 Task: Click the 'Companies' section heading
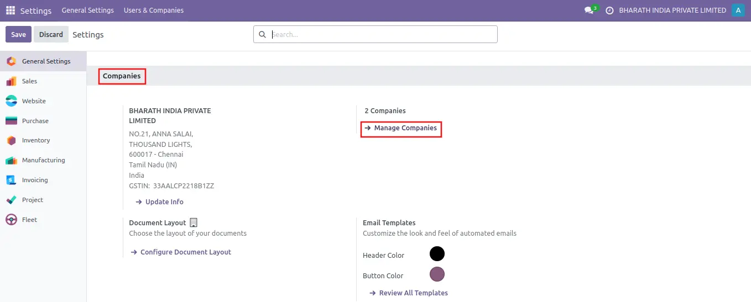tap(122, 76)
